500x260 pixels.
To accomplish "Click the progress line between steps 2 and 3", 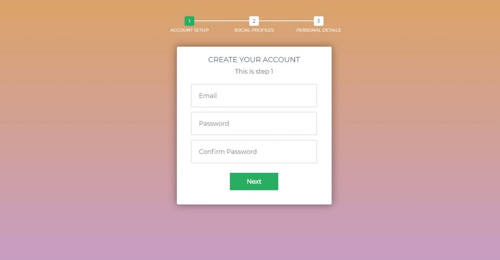I will tap(286, 21).
